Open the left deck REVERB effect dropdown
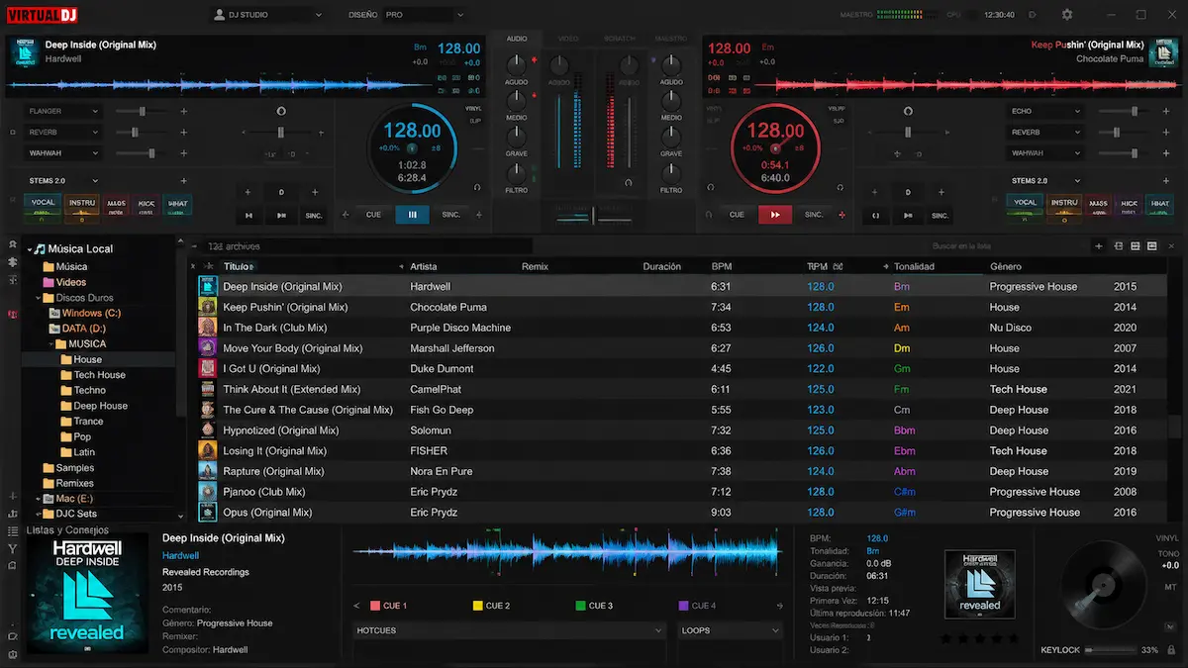The image size is (1188, 668). [63, 132]
